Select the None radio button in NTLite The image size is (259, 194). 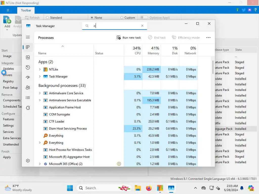[x=92, y=17]
